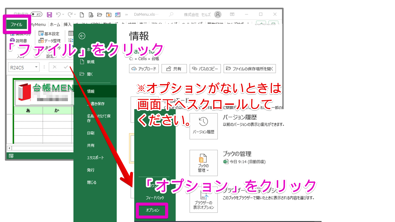Viewport: 395px width, 222px height.
Task: Click the macro recording icon in status bar
Action: pos(11,156)
